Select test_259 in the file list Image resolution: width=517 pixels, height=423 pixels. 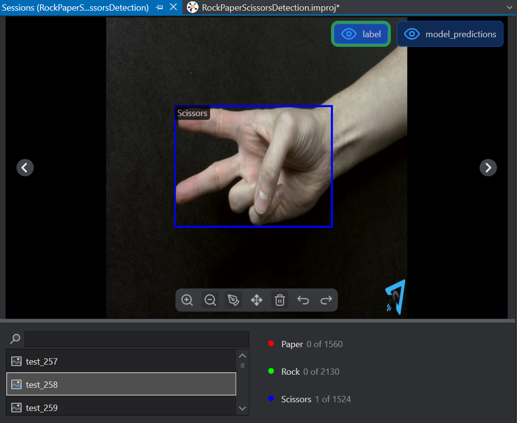[121, 408]
